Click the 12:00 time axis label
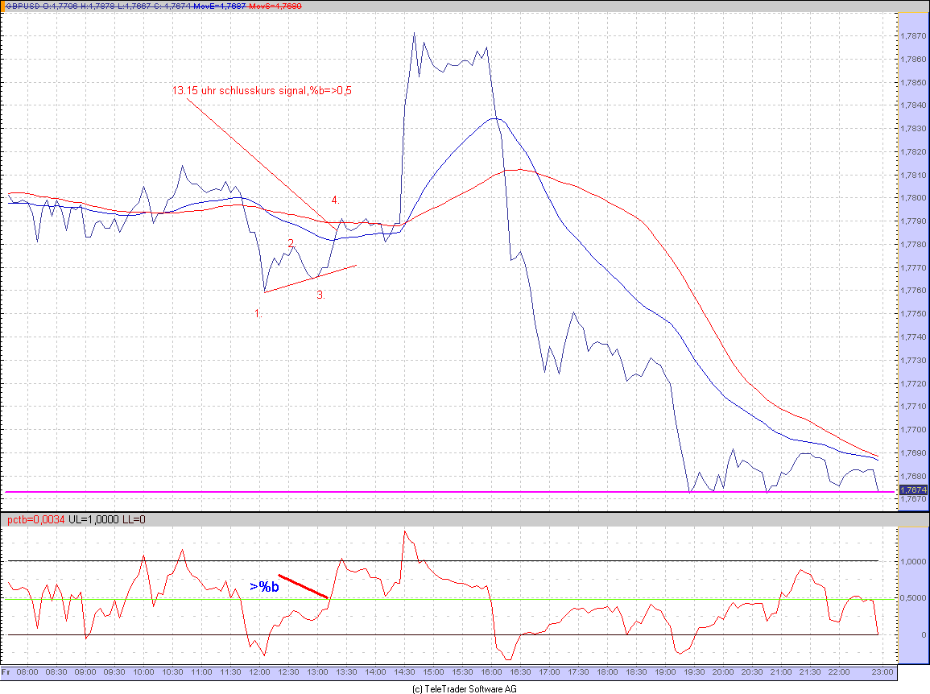 tap(259, 672)
